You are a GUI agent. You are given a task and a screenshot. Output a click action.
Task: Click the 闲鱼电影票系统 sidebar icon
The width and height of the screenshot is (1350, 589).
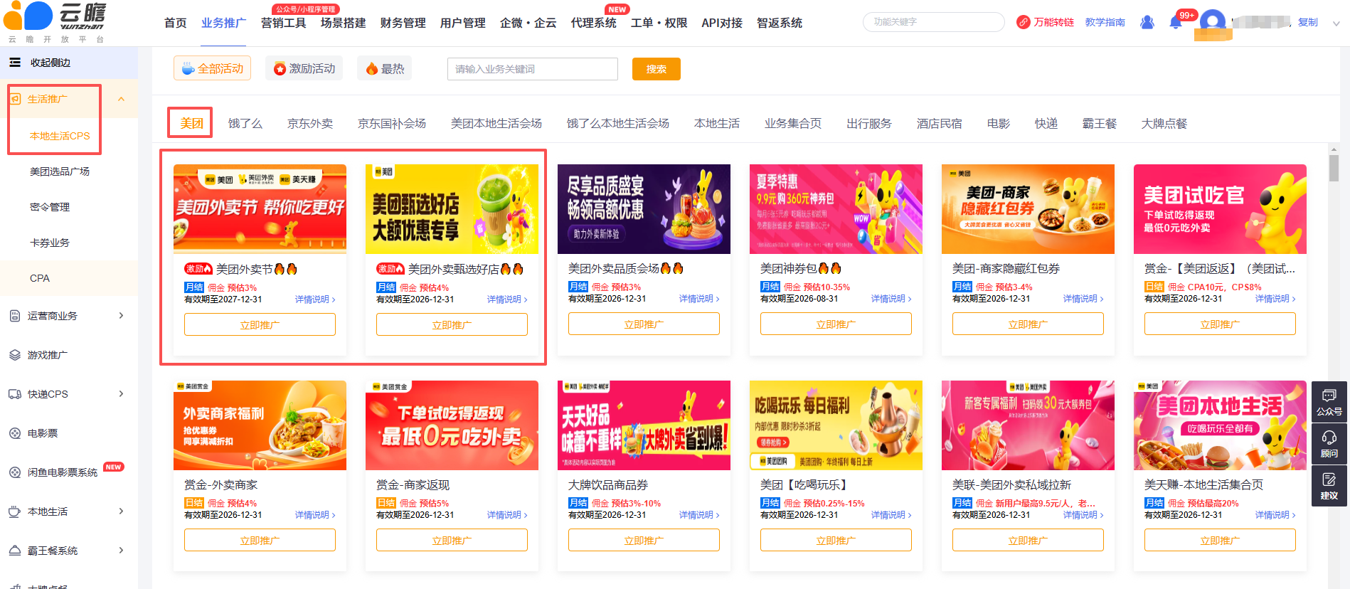[x=15, y=472]
